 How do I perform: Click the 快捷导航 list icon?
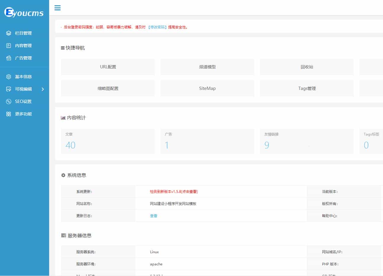pos(63,48)
